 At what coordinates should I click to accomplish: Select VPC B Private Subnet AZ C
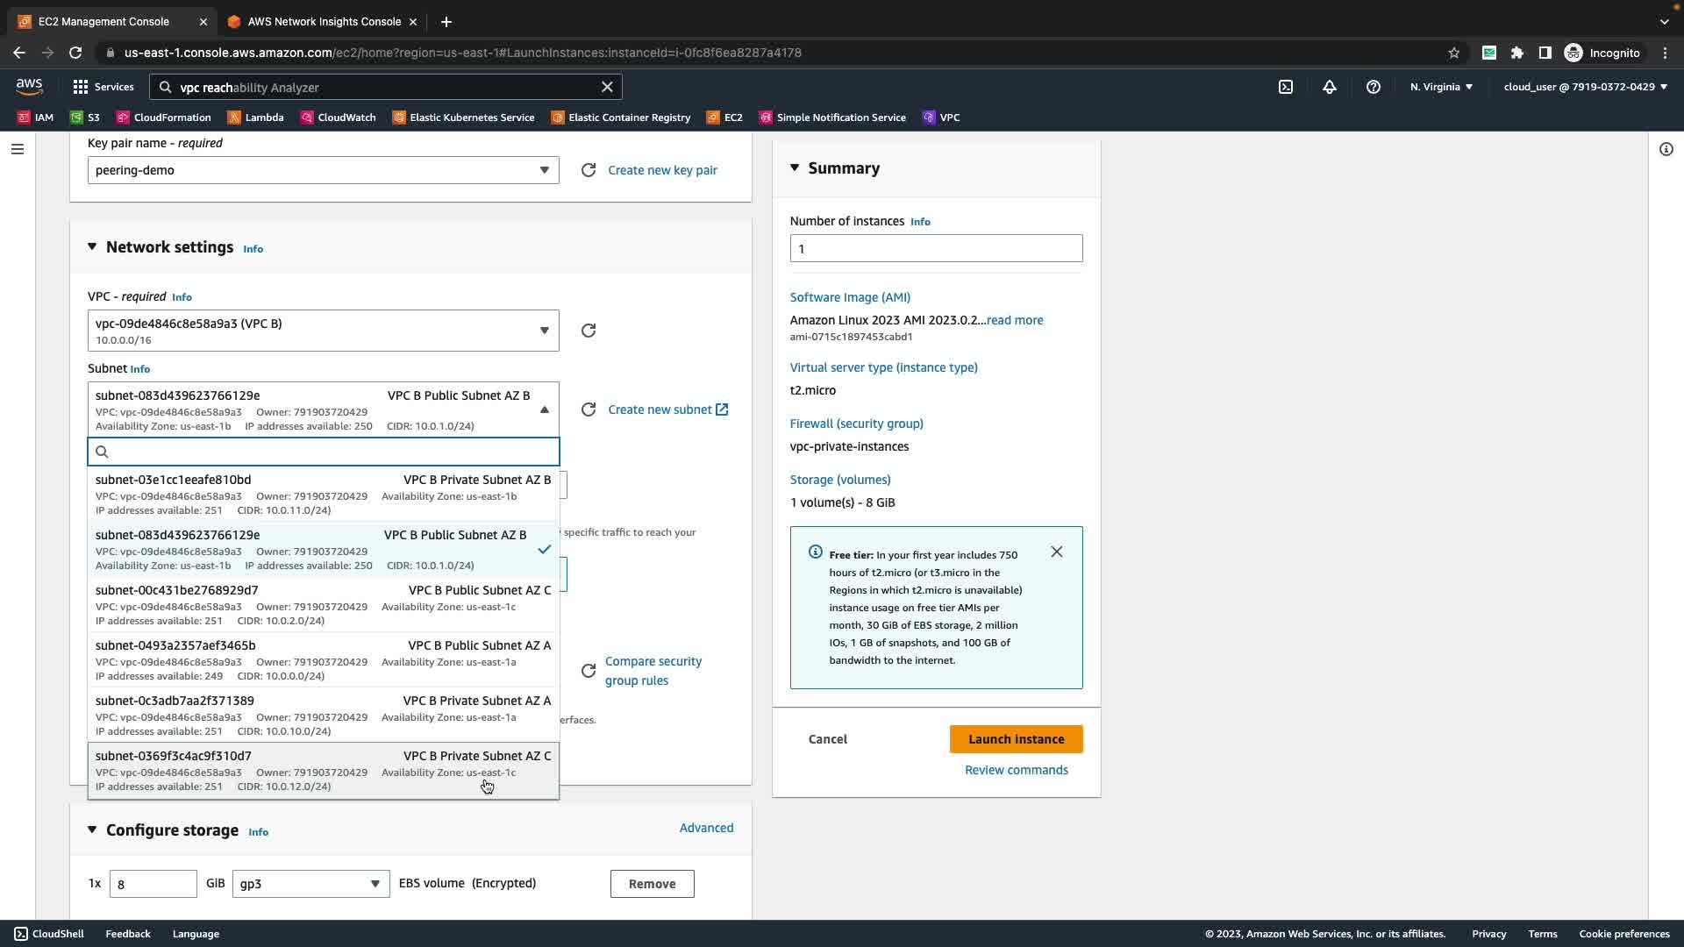point(323,771)
